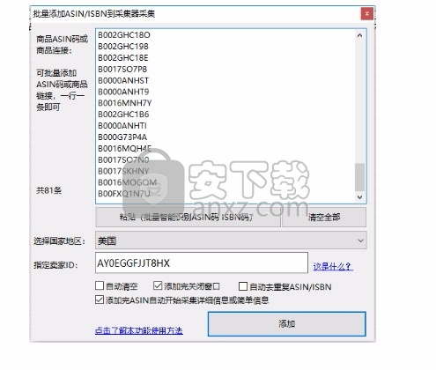Uncheck the 添加完关闭窗口 checkbox
The image size is (436, 370).
[158, 285]
